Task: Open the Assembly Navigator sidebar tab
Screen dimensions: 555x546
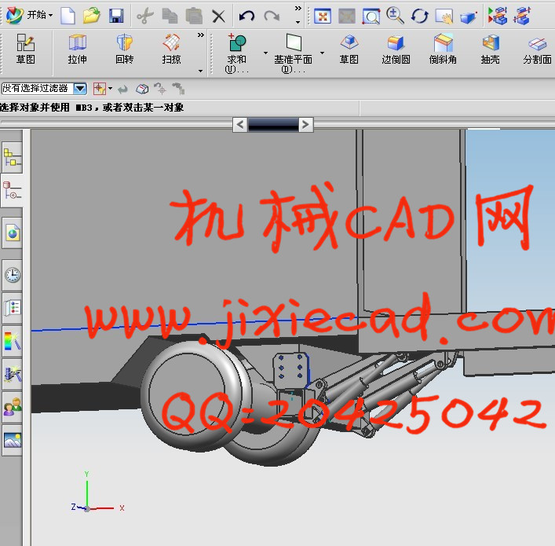Action: (13, 159)
